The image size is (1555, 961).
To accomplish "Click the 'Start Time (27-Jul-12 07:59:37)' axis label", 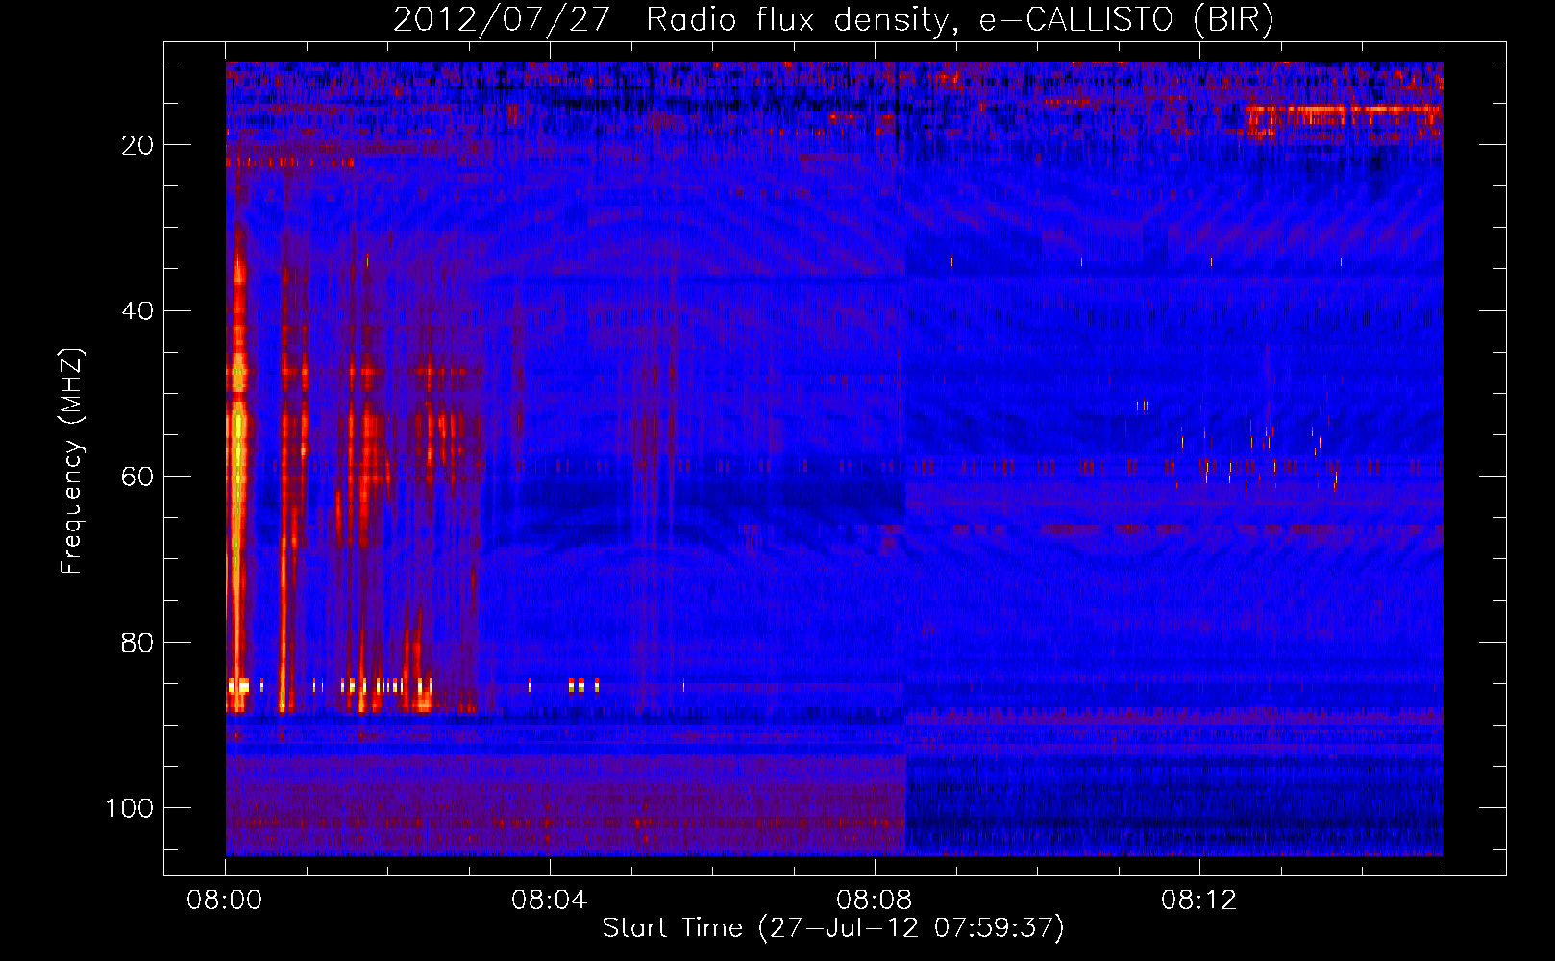I will click(833, 928).
